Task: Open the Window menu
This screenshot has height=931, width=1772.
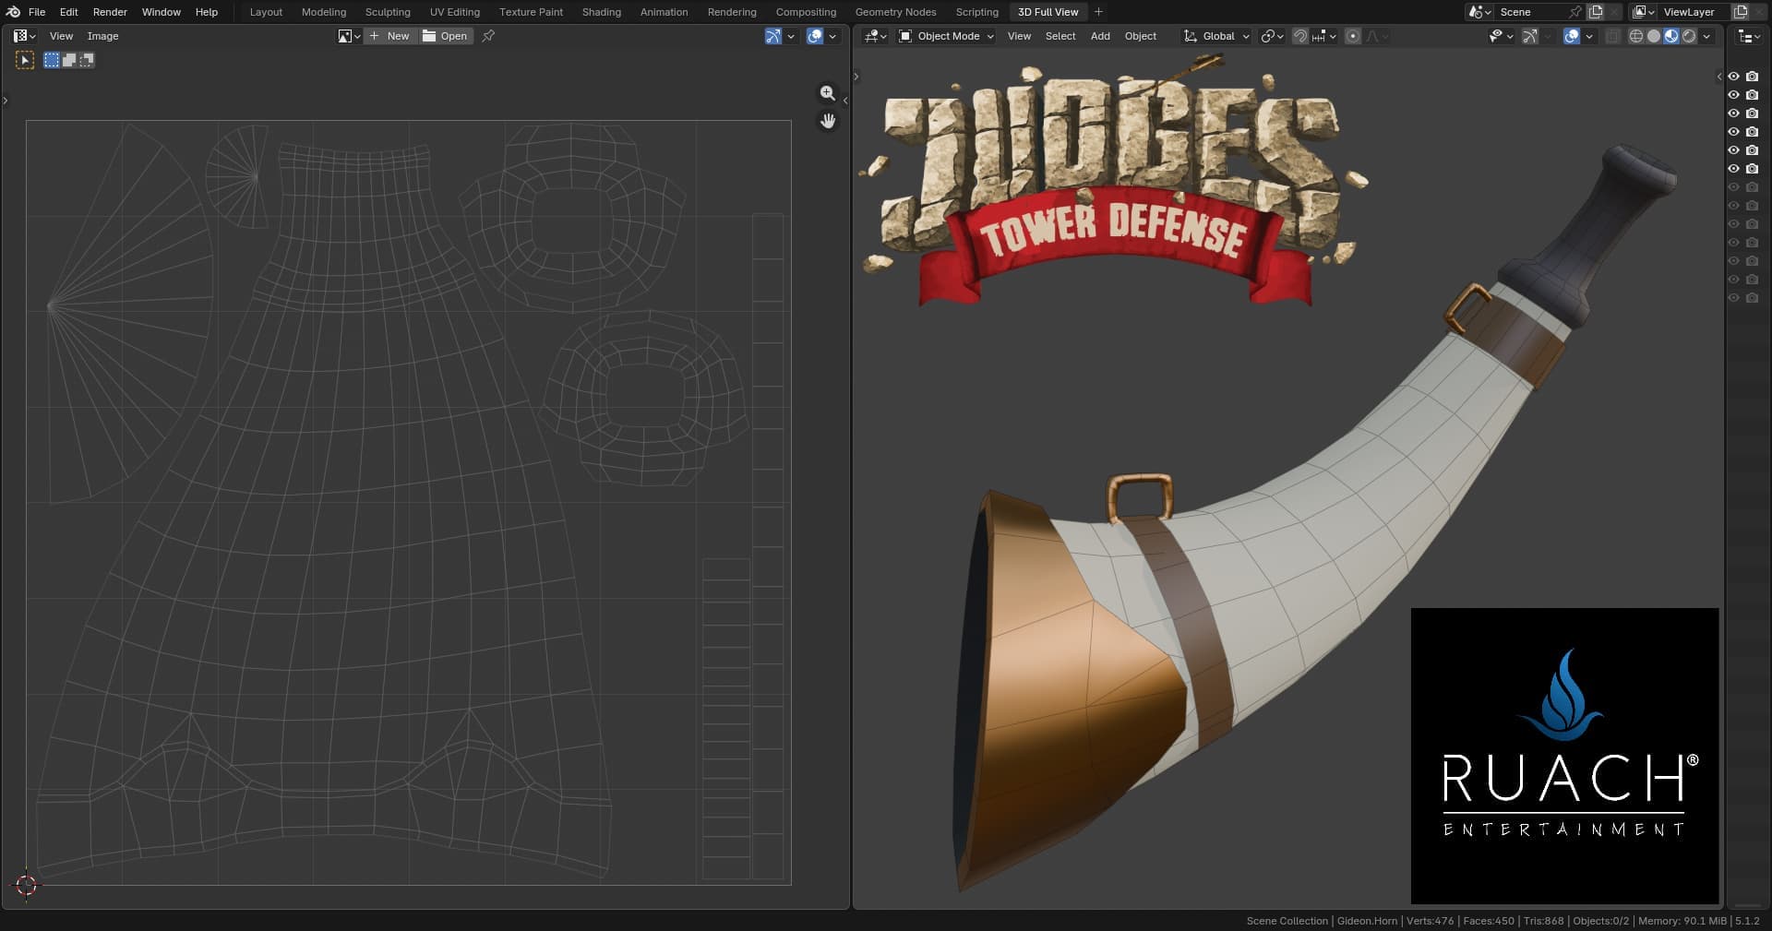Action: point(162,12)
